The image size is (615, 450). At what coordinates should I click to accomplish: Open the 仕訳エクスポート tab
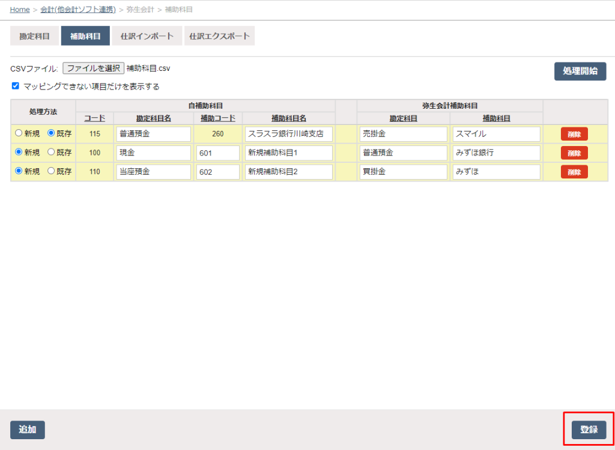220,36
